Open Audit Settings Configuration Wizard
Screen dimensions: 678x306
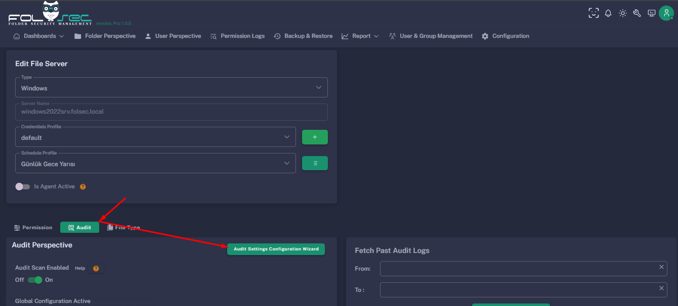coord(276,249)
